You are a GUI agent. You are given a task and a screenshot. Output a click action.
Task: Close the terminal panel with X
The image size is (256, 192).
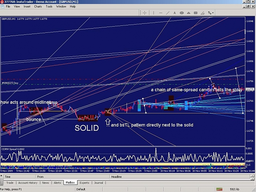pyautogui.click(x=1, y=176)
